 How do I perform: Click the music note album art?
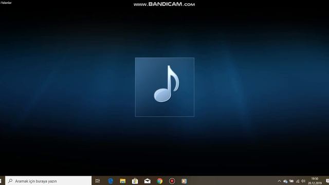[x=164, y=87]
